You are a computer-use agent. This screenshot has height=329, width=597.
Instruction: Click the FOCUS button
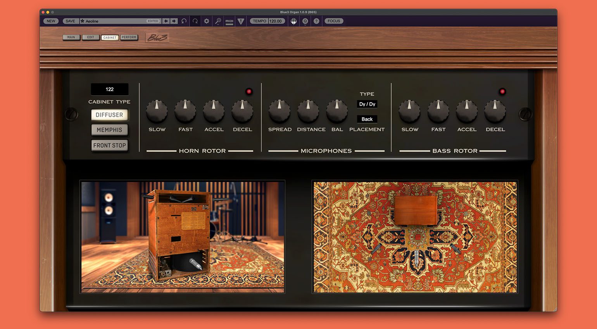click(334, 21)
